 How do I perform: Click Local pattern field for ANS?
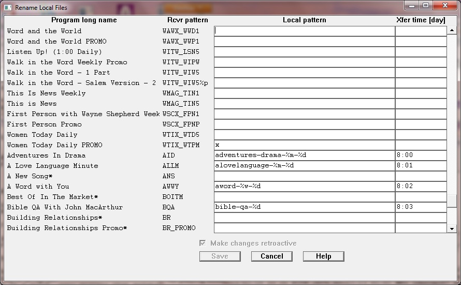(x=305, y=176)
